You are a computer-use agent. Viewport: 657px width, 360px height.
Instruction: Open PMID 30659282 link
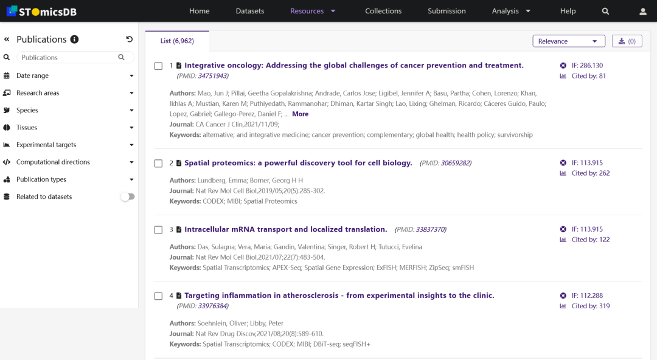(x=456, y=163)
